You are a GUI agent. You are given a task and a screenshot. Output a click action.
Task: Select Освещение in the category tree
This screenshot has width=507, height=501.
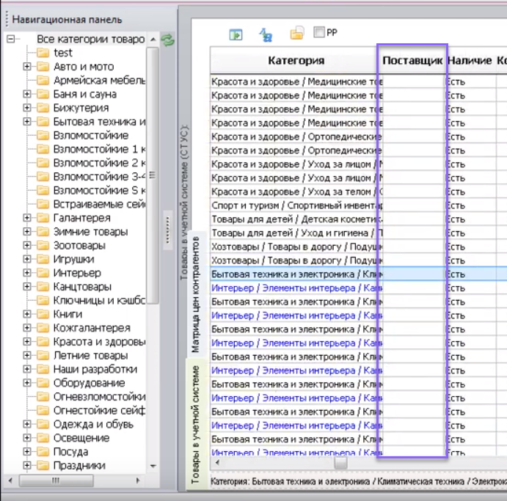click(81, 438)
